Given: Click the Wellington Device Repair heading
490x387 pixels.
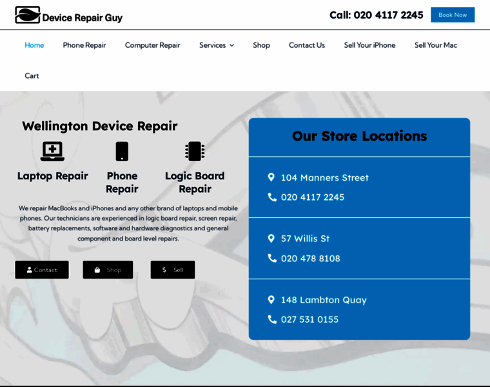Looking at the screenshot, I should (100, 126).
